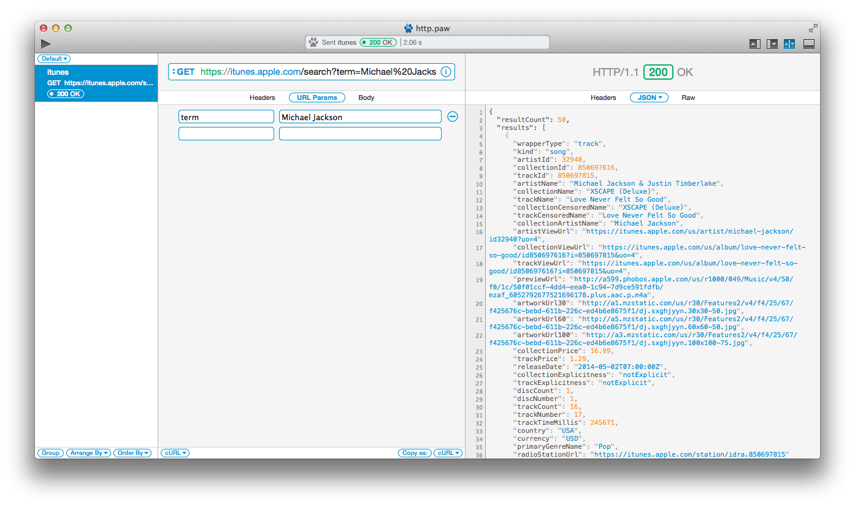Viewport: 855px width, 507px height.
Task: Select the side-by-side split layout icon
Action: click(789, 44)
